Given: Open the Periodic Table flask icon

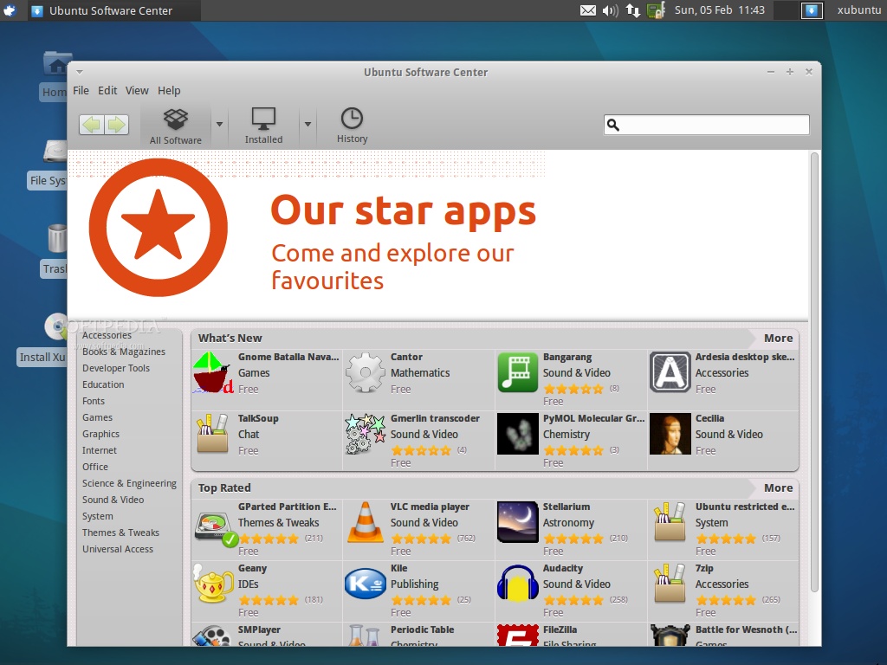Looking at the screenshot, I should click(x=365, y=636).
